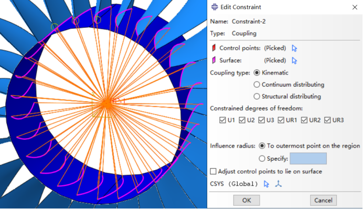Click the CSYS (Global) label
Screen dimensions: 363x209
[234, 184]
